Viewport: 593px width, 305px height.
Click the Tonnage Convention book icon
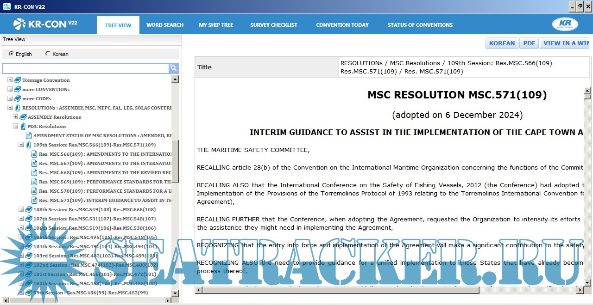pos(18,80)
